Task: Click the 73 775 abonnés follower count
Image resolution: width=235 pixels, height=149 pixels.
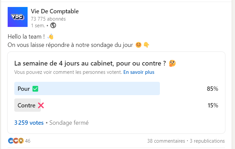Action: pyautogui.click(x=48, y=19)
